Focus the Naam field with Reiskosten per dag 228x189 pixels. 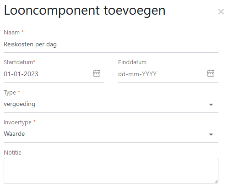(x=111, y=44)
